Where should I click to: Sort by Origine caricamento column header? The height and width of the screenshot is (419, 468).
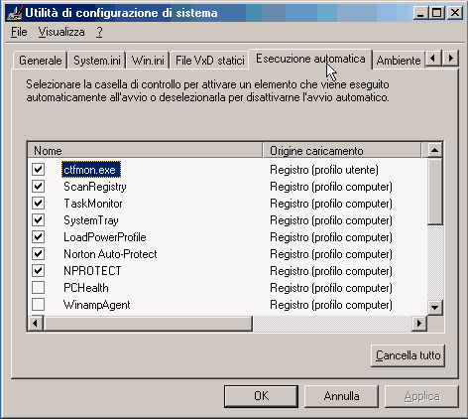[342, 151]
